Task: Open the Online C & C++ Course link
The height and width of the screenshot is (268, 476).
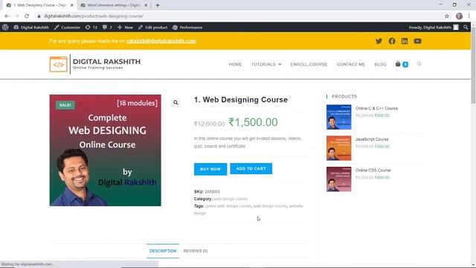Action: pyautogui.click(x=376, y=108)
